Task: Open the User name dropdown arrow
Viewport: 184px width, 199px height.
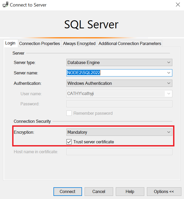Action: 169,94
